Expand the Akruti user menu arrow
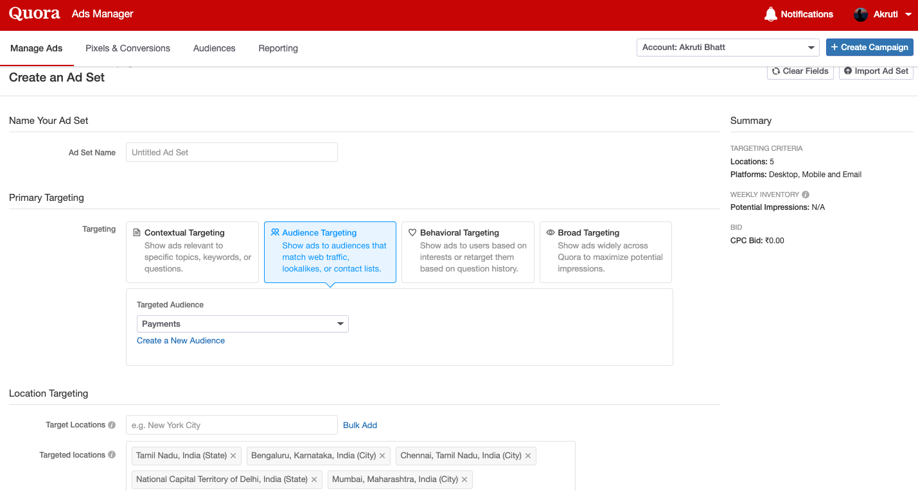The width and height of the screenshot is (918, 491). [908, 14]
